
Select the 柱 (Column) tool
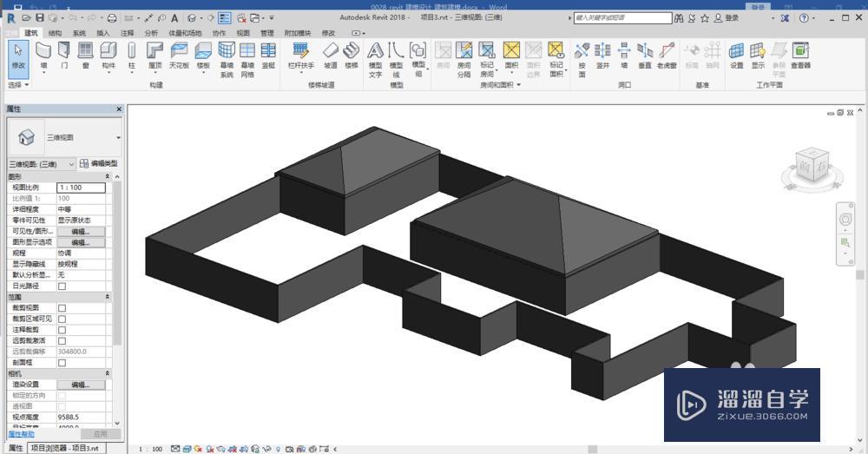[x=131, y=56]
